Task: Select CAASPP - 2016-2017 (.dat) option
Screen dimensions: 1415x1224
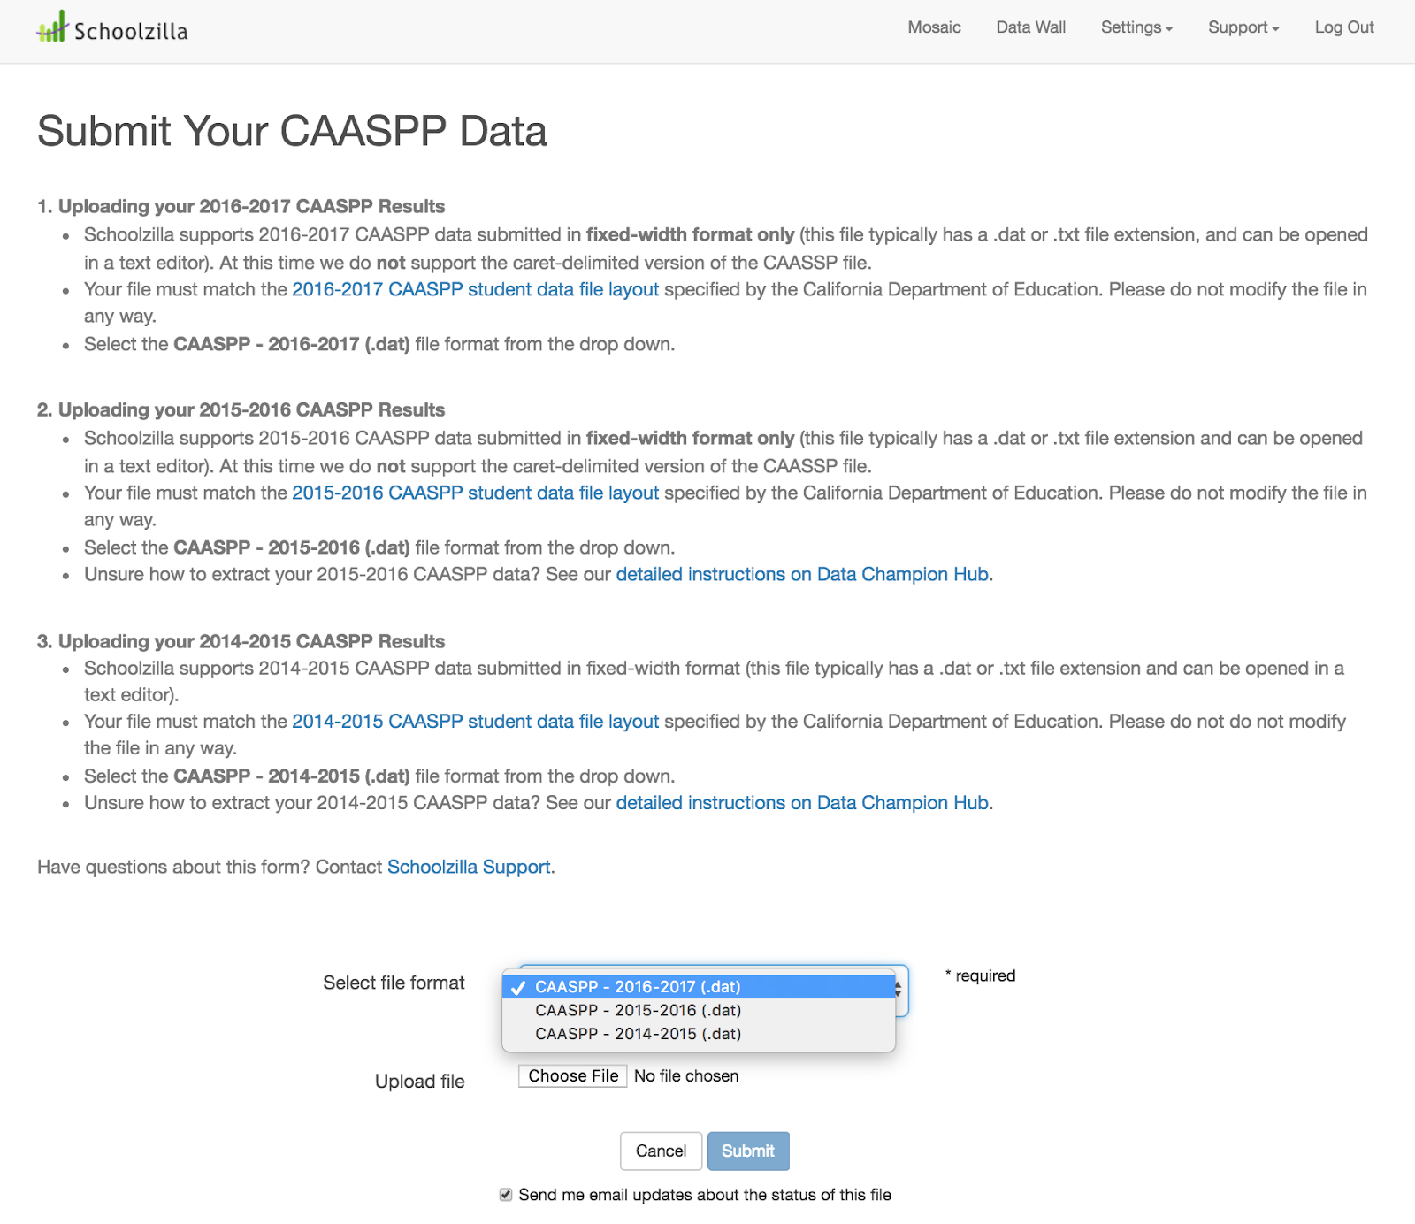Action: tap(699, 986)
